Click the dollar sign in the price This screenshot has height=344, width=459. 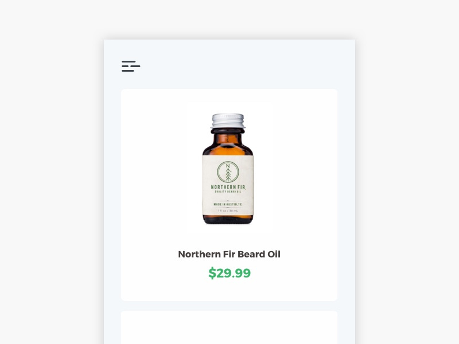pos(212,273)
